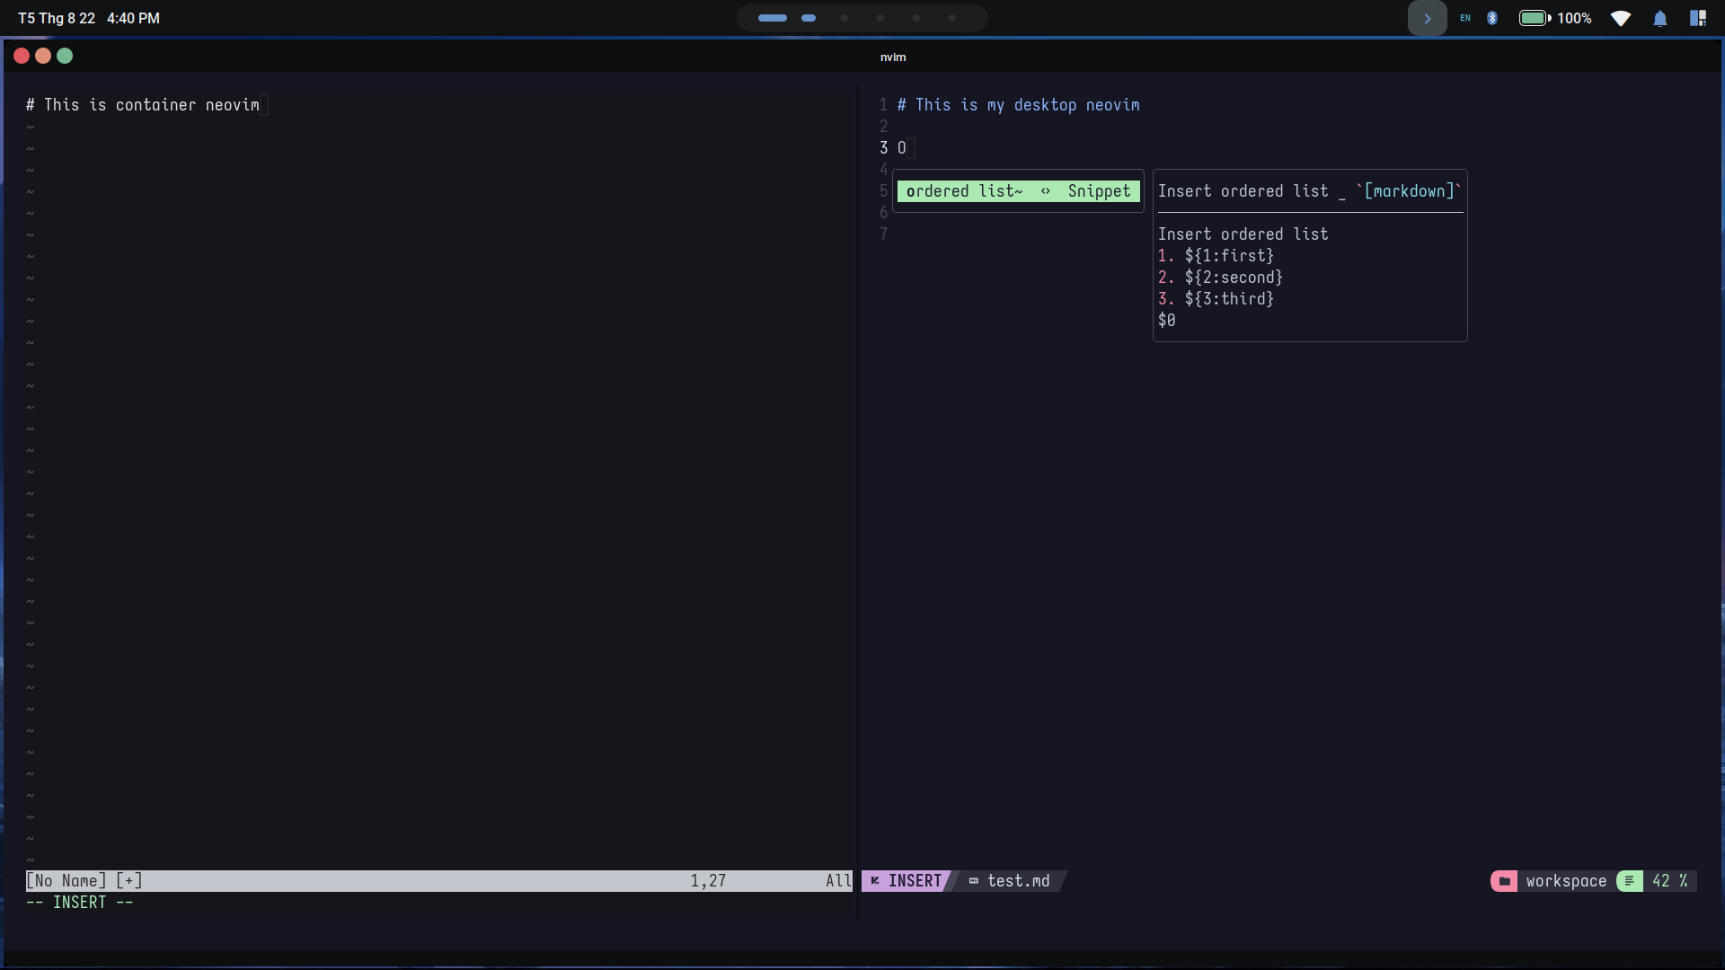
Task: Click the '1,27' cursor position in left statusline
Action: (708, 881)
